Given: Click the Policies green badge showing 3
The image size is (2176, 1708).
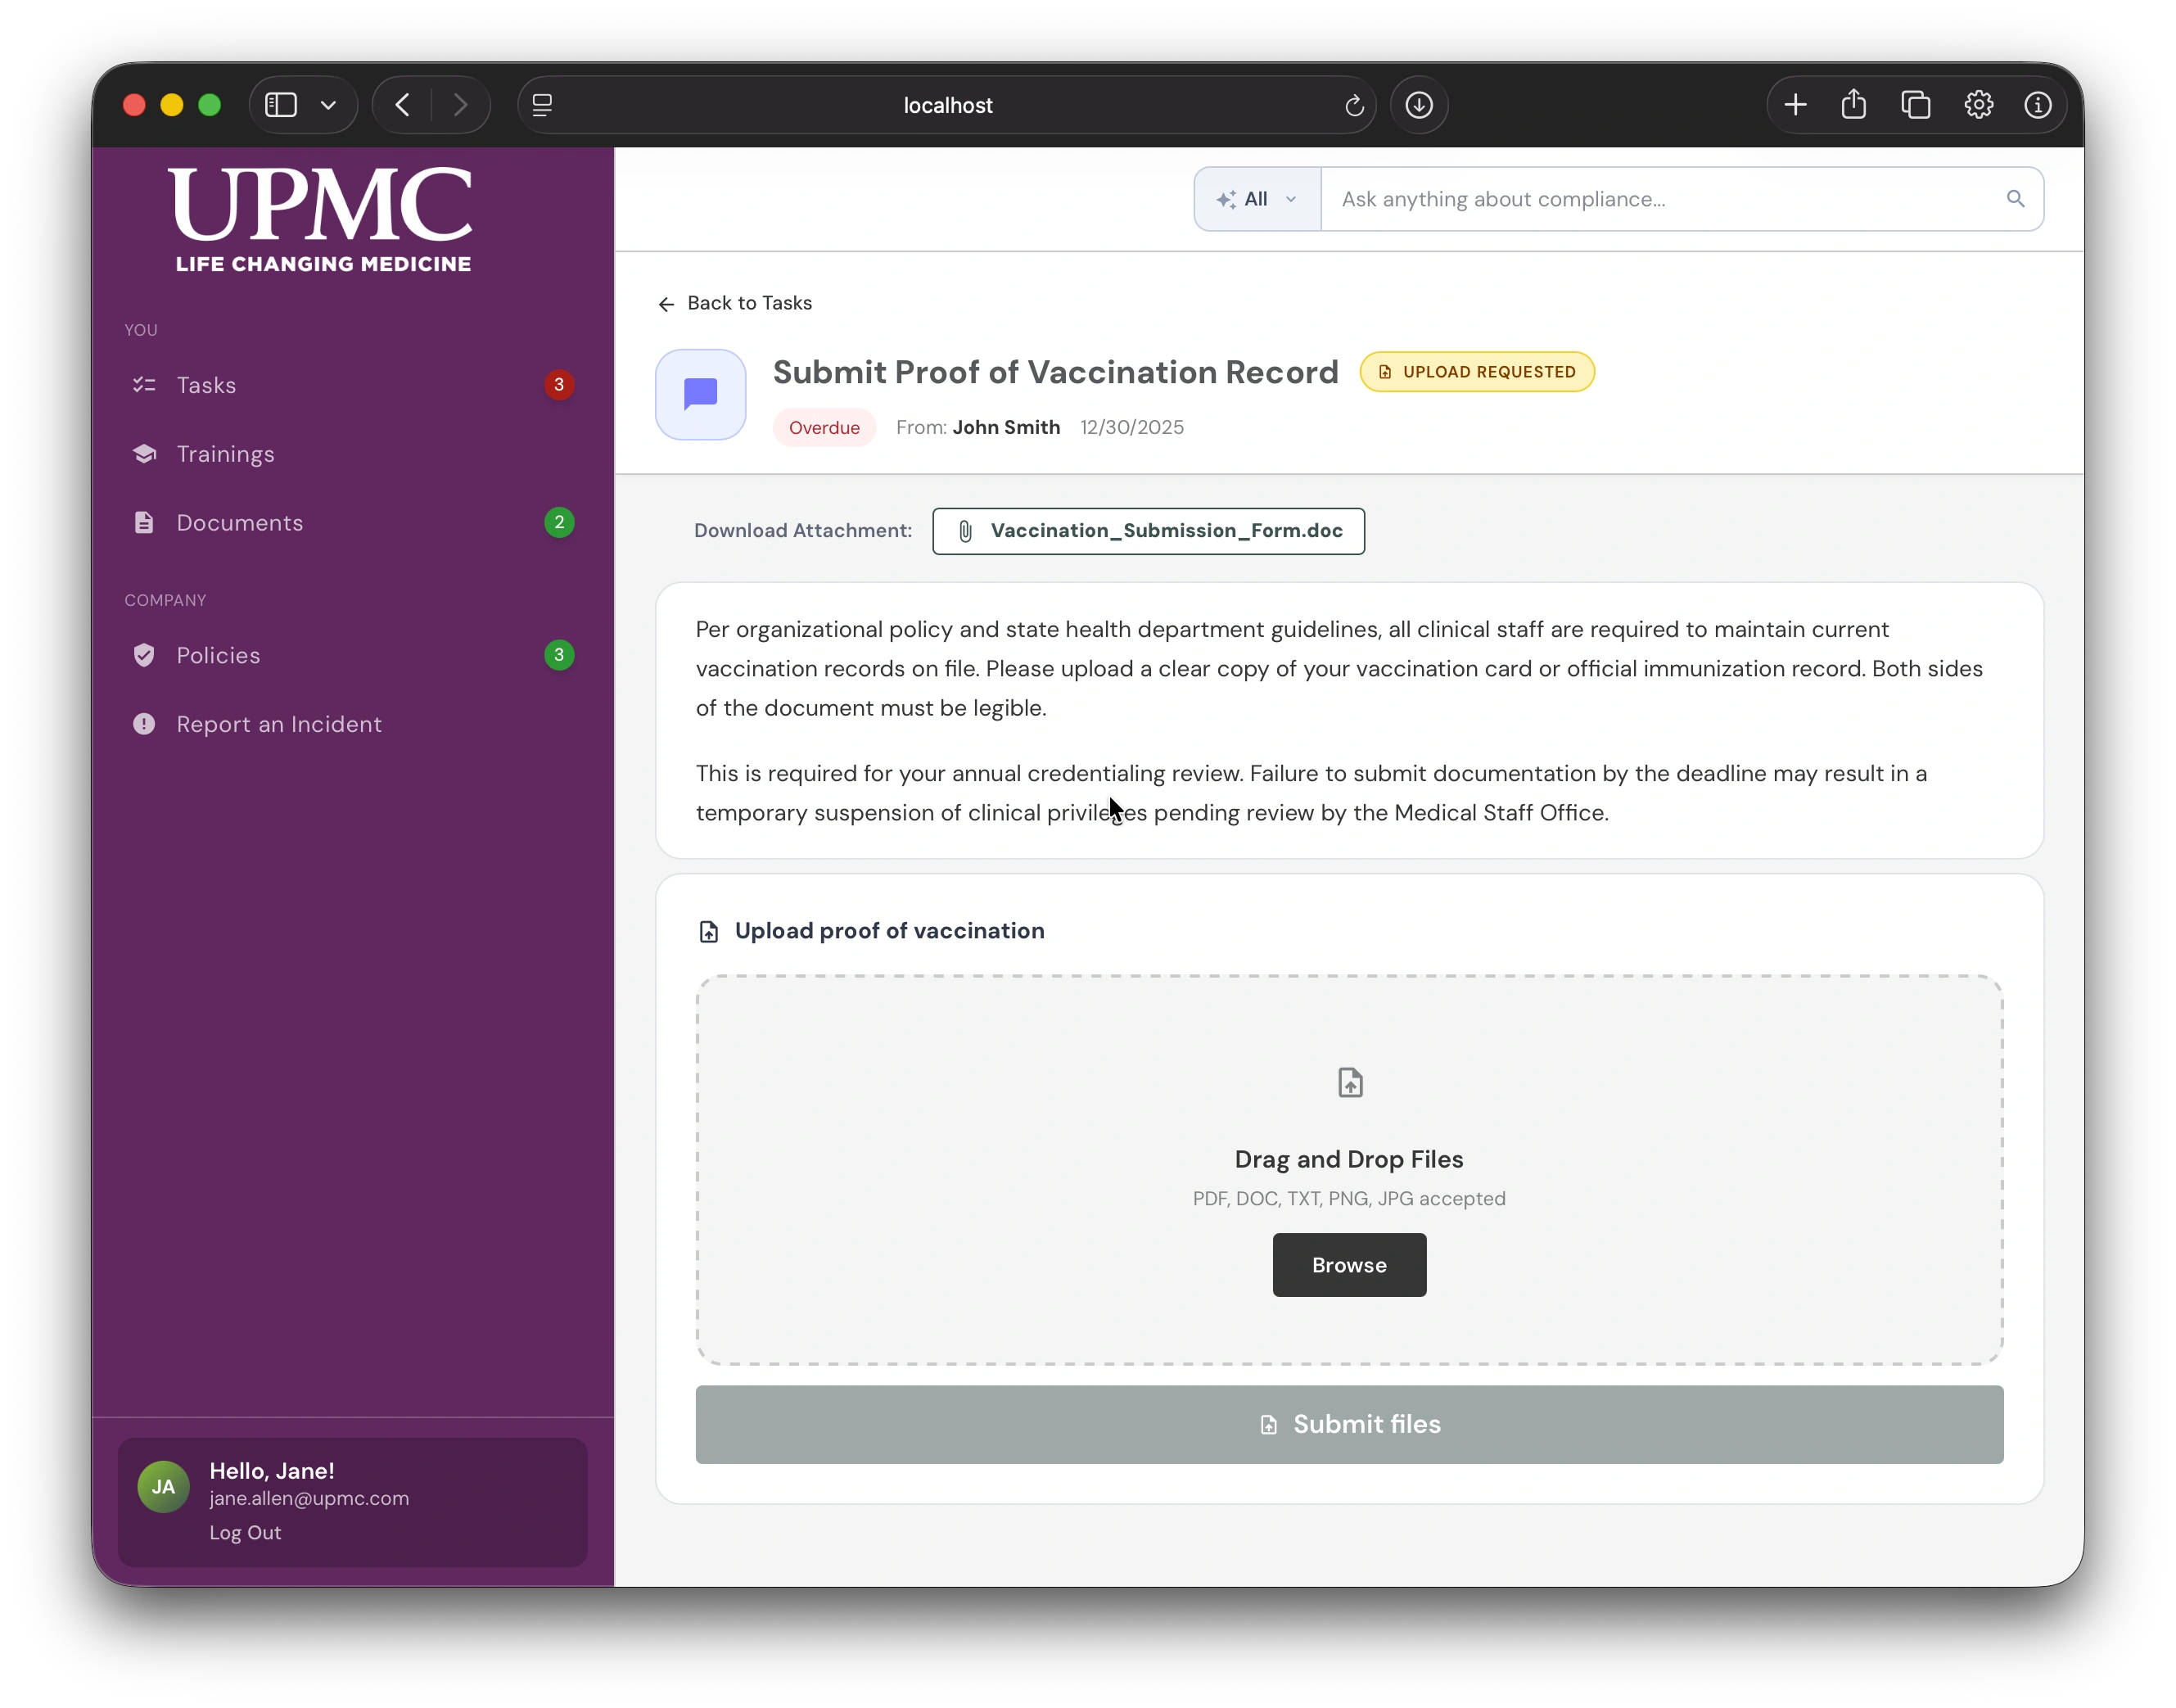Looking at the screenshot, I should pyautogui.click(x=559, y=655).
